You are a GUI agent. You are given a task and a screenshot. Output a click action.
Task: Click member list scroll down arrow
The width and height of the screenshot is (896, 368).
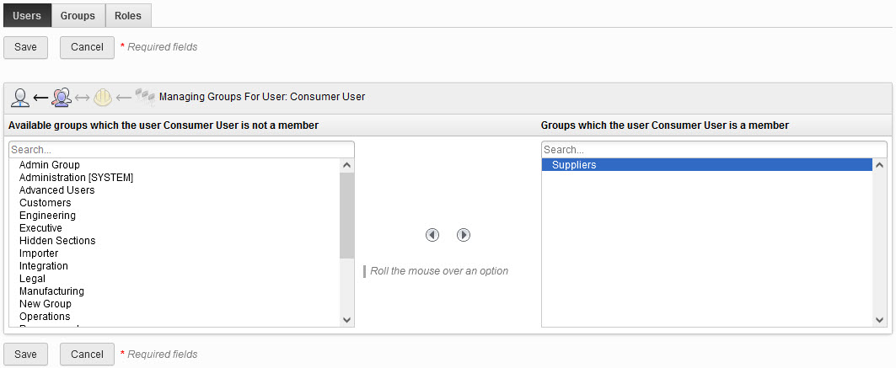point(879,320)
